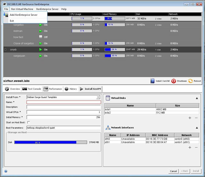Click into the Name input field
The width and height of the screenshot is (205, 177).
(63, 102)
